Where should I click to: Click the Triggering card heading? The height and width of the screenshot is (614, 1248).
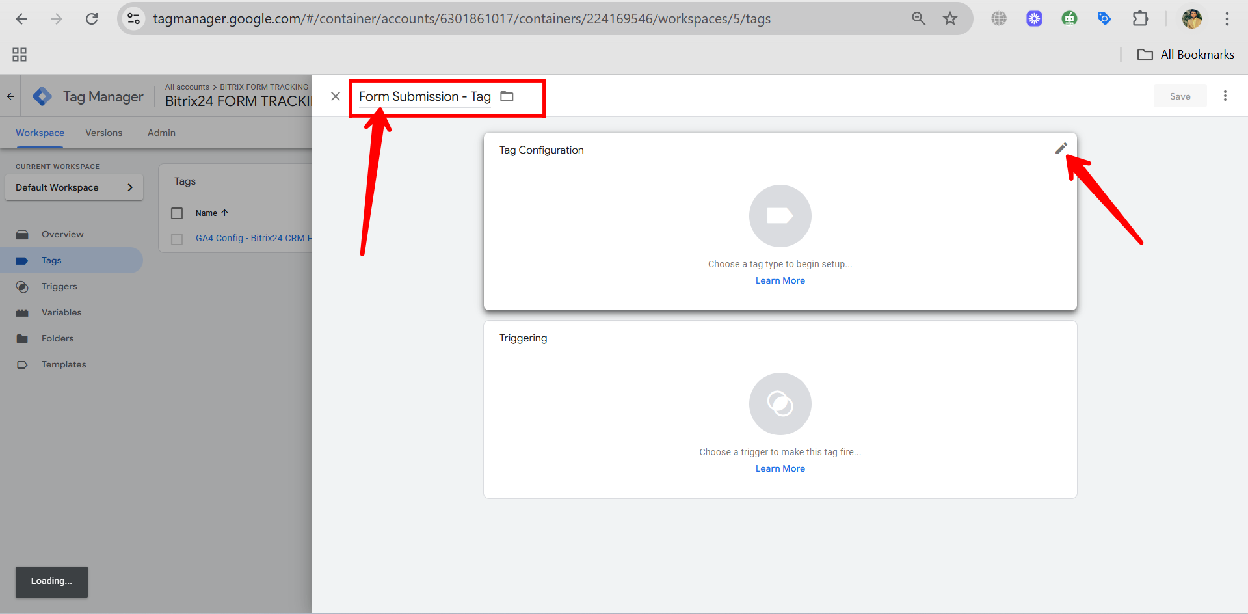coord(523,338)
